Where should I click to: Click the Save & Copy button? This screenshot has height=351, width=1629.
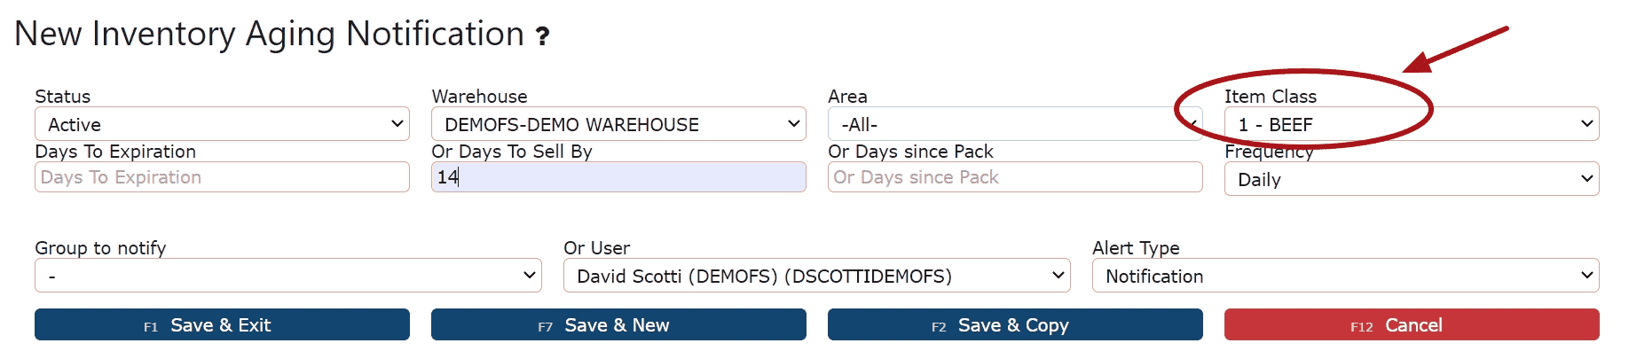point(1015,325)
